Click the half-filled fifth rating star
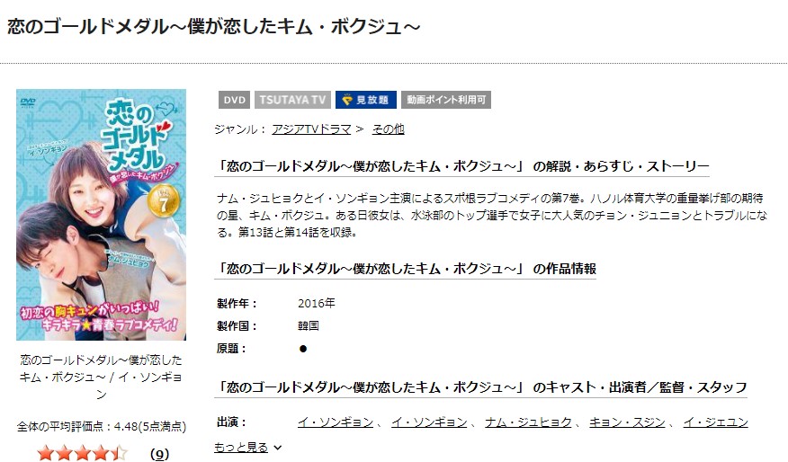The width and height of the screenshot is (788, 462). point(120,454)
